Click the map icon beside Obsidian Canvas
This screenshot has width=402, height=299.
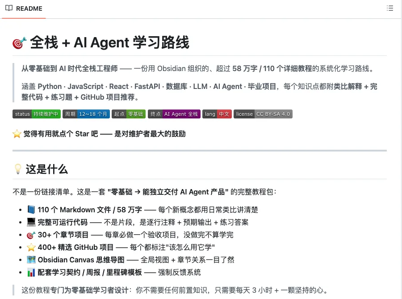31,260
